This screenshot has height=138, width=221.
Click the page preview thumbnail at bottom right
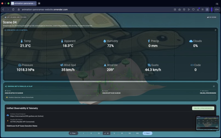207,123
